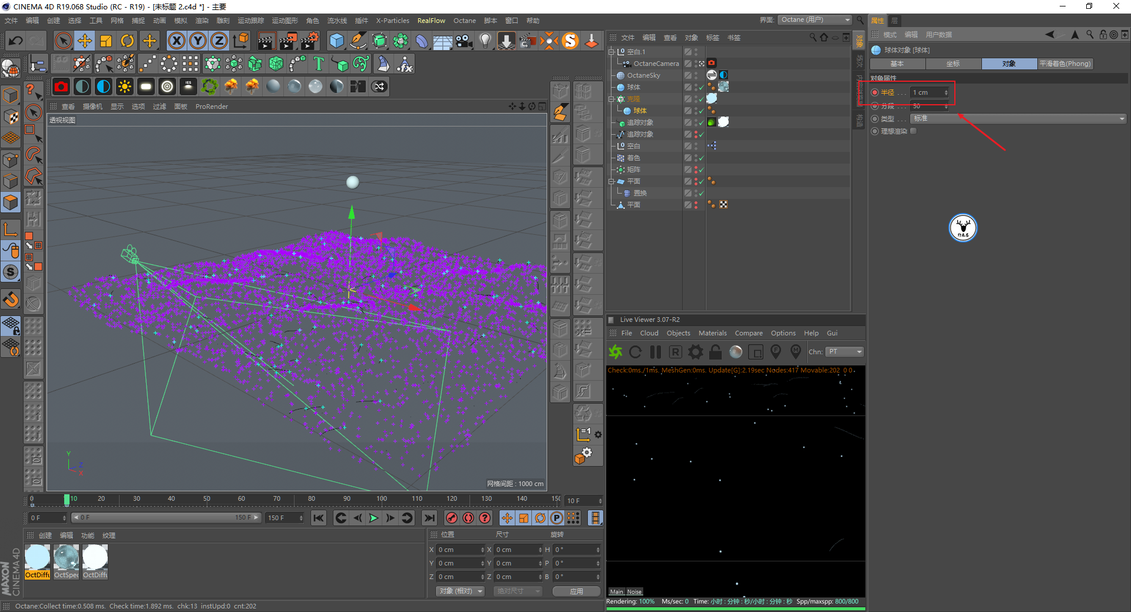Select the first OctDiff material swatch
This screenshot has width=1131, height=612.
pyautogui.click(x=37, y=561)
